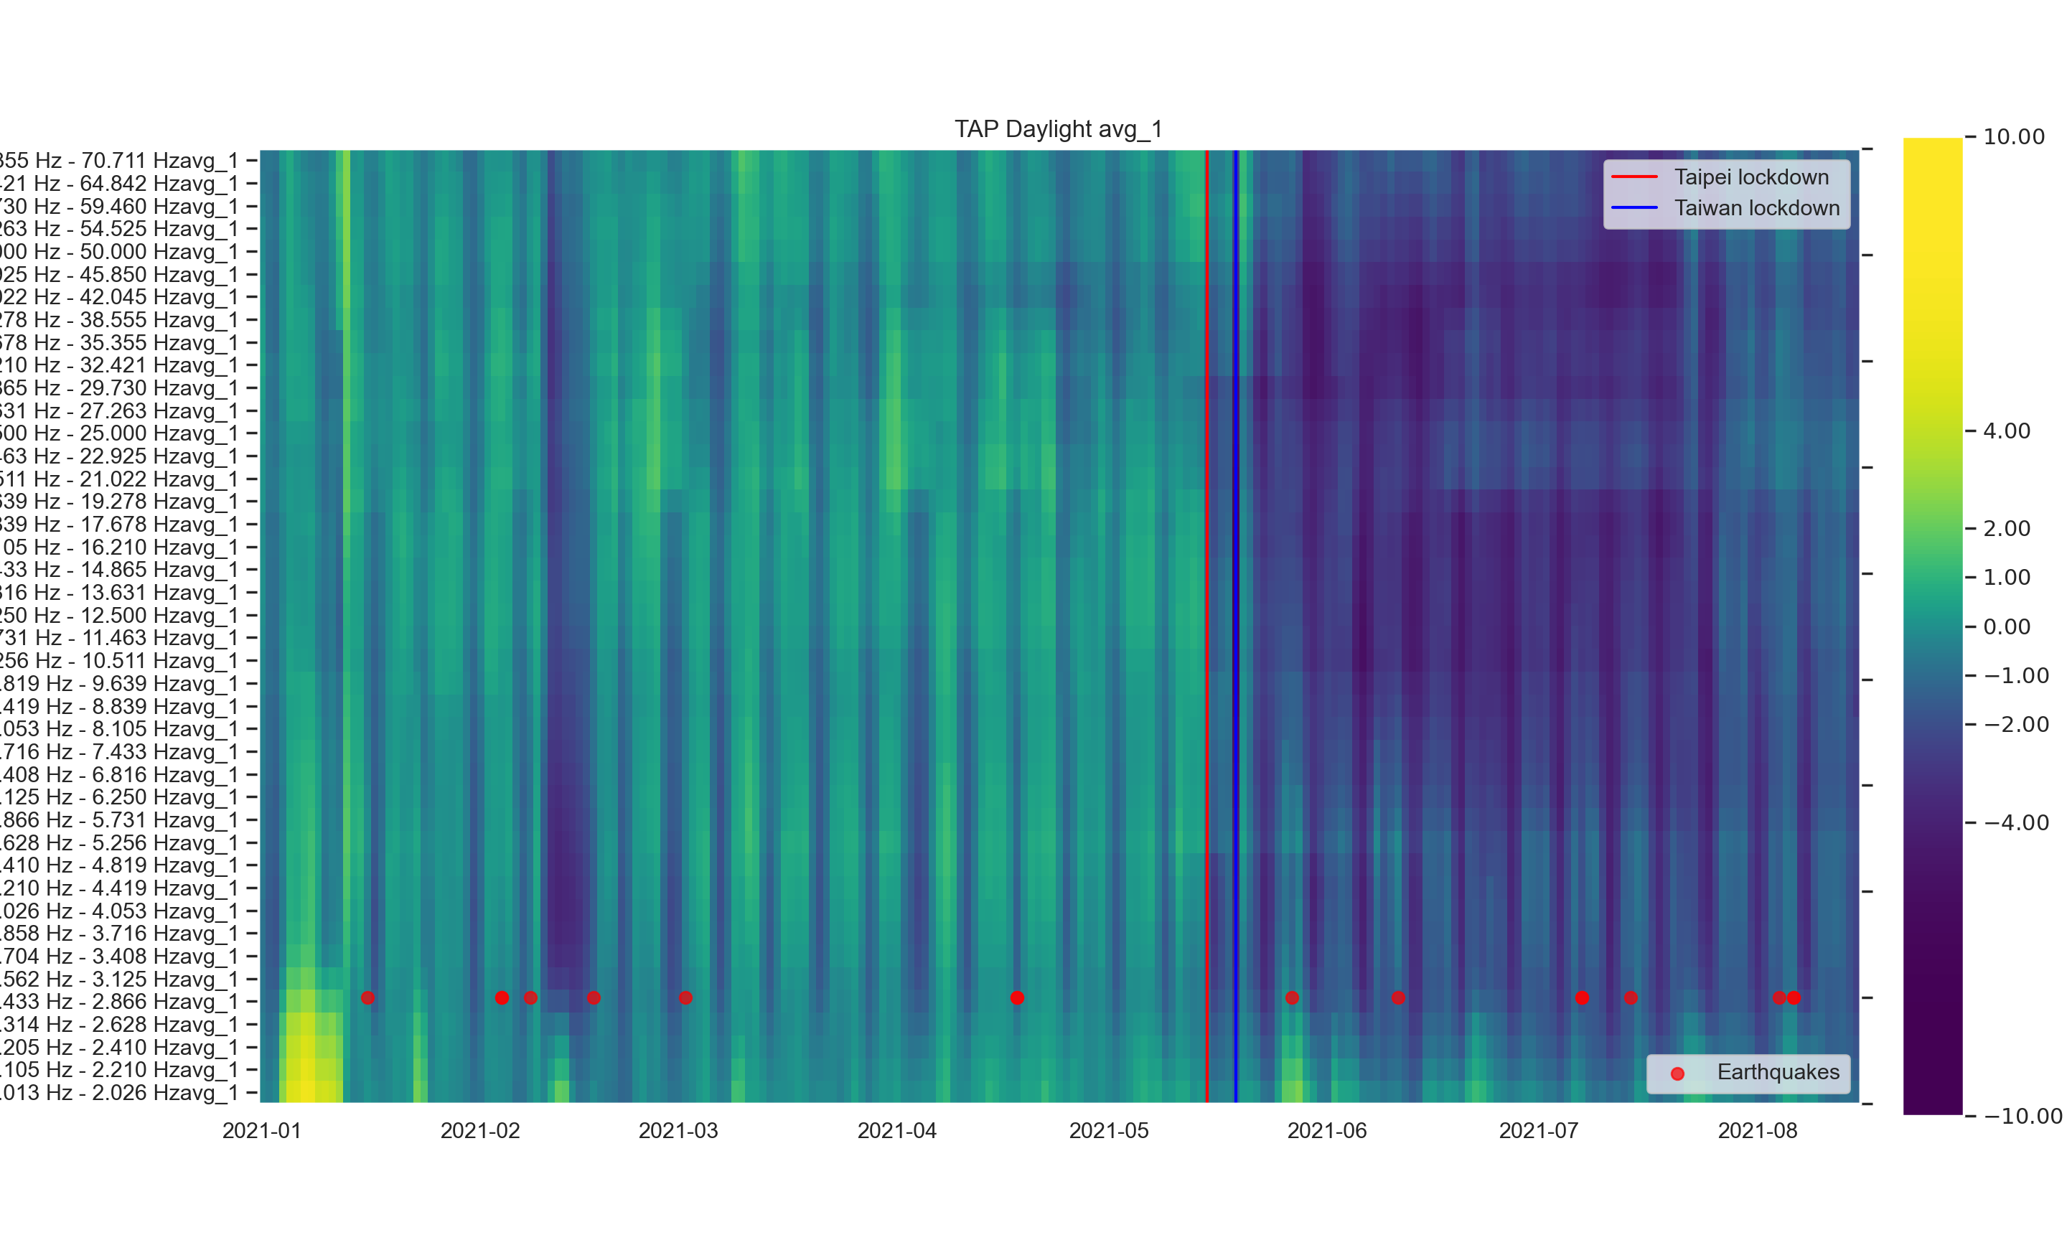Click the red vertical Taipei lockdown line

[1206, 585]
